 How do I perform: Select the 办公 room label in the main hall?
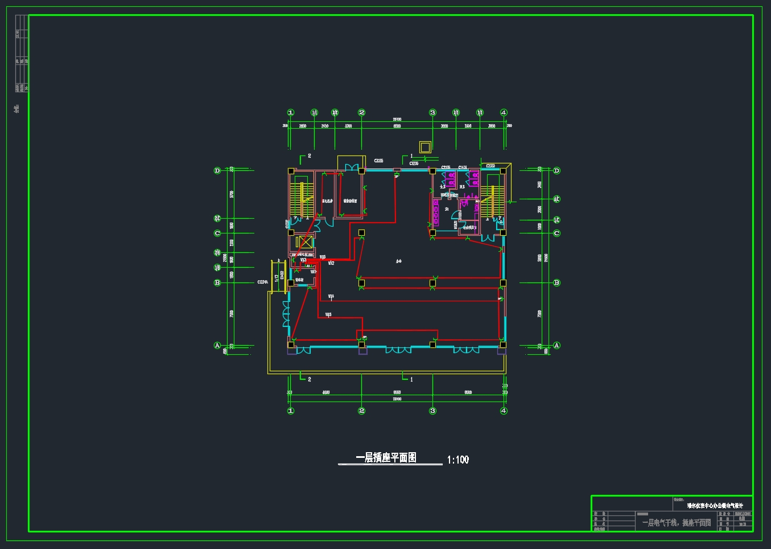399,261
